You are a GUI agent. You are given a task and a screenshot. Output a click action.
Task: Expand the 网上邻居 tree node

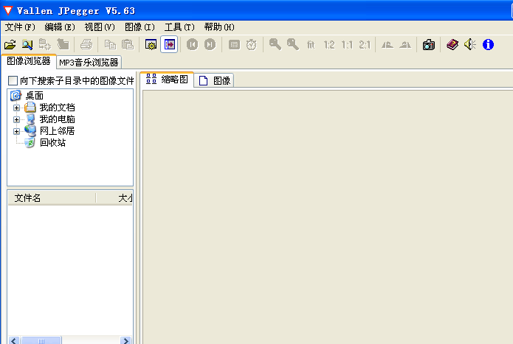[16, 131]
